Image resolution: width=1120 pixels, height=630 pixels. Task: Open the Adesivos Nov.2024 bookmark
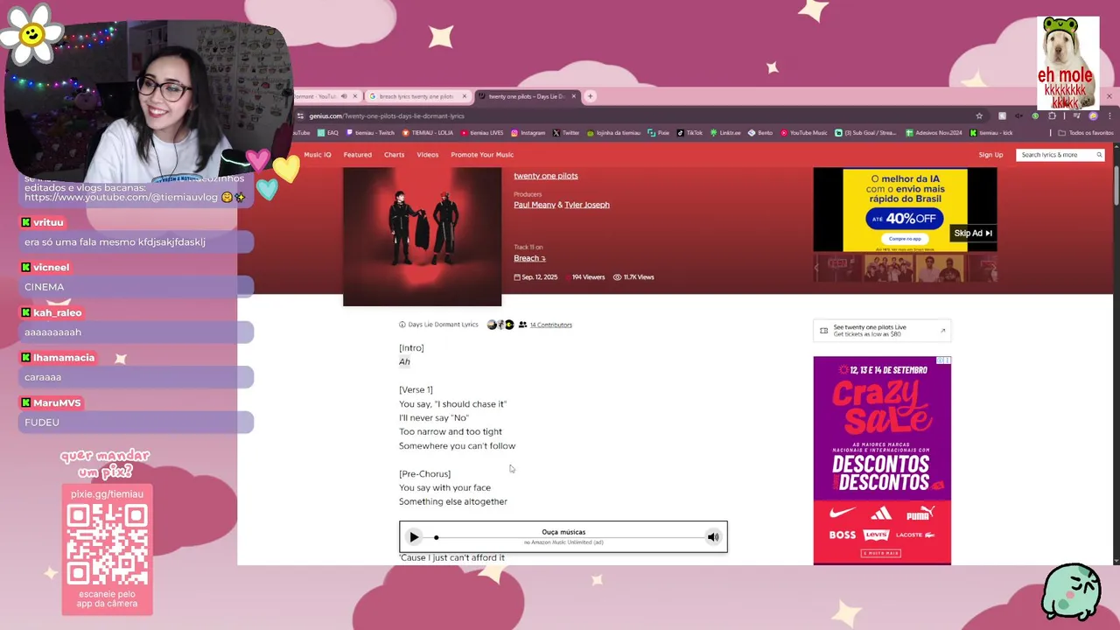click(934, 133)
